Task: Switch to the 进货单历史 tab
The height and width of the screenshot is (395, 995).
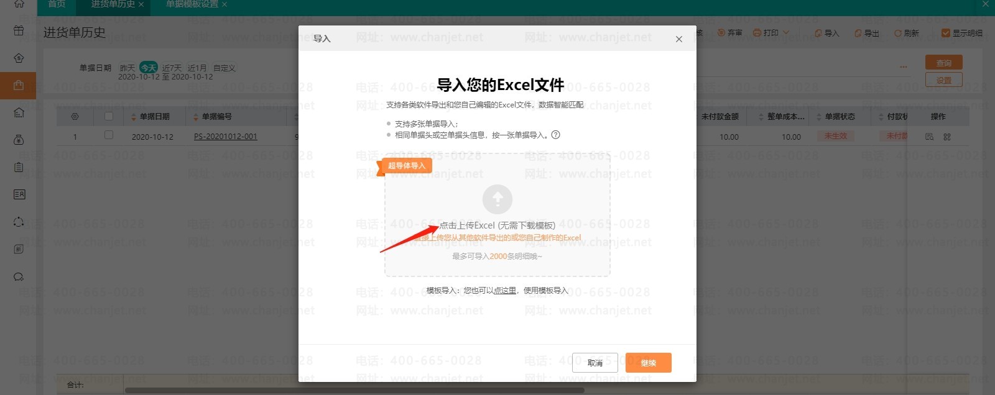Action: tap(113, 4)
